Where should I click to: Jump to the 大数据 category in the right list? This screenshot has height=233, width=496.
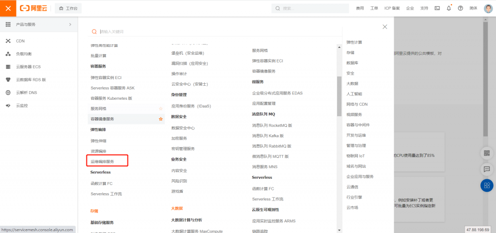pyautogui.click(x=352, y=83)
